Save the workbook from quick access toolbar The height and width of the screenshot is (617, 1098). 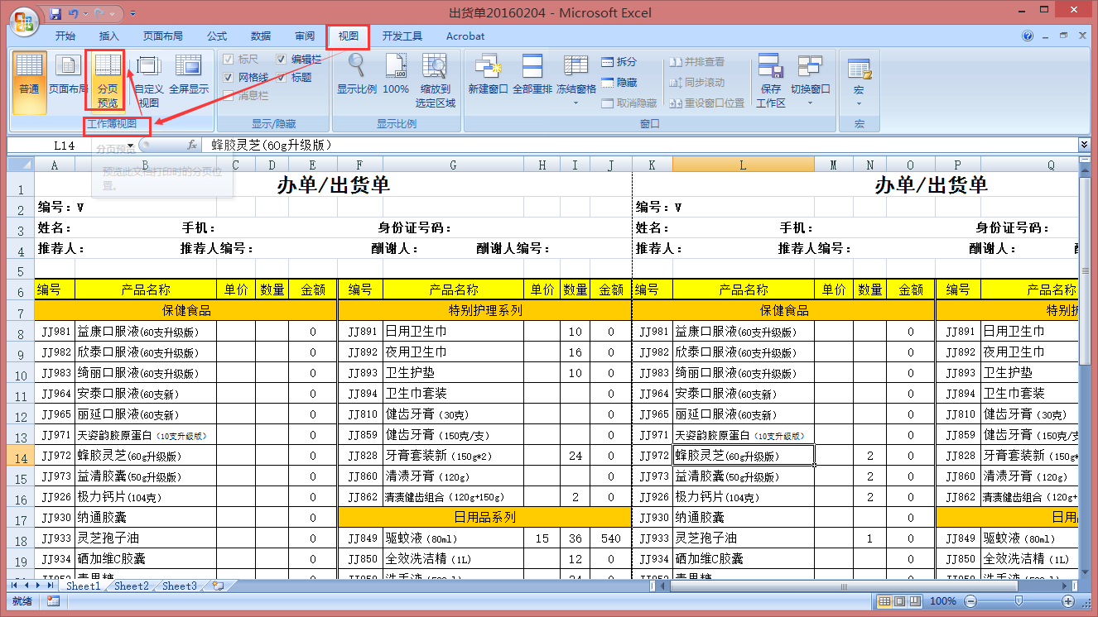(55, 13)
